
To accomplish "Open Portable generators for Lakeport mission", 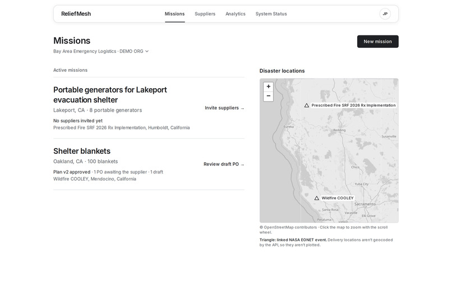I will (110, 95).
